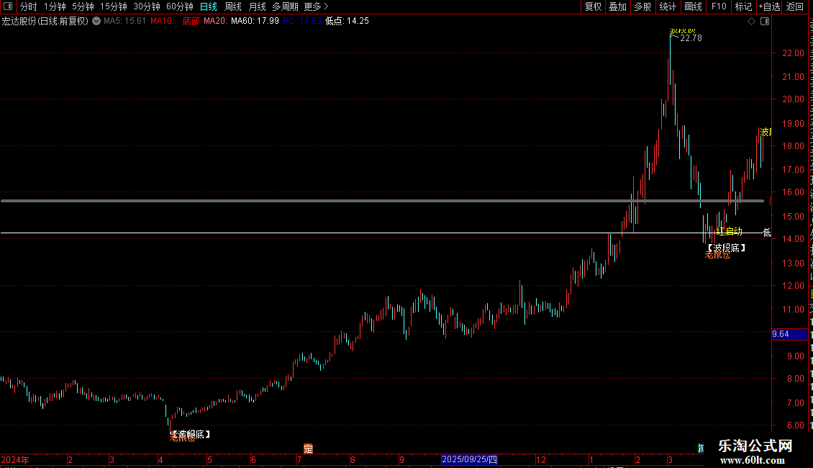Open F10 company information
This screenshot has height=468, width=813.
click(719, 6)
